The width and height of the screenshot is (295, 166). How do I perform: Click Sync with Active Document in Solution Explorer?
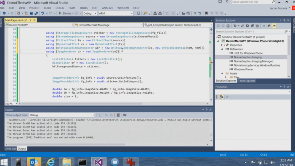(x=242, y=26)
